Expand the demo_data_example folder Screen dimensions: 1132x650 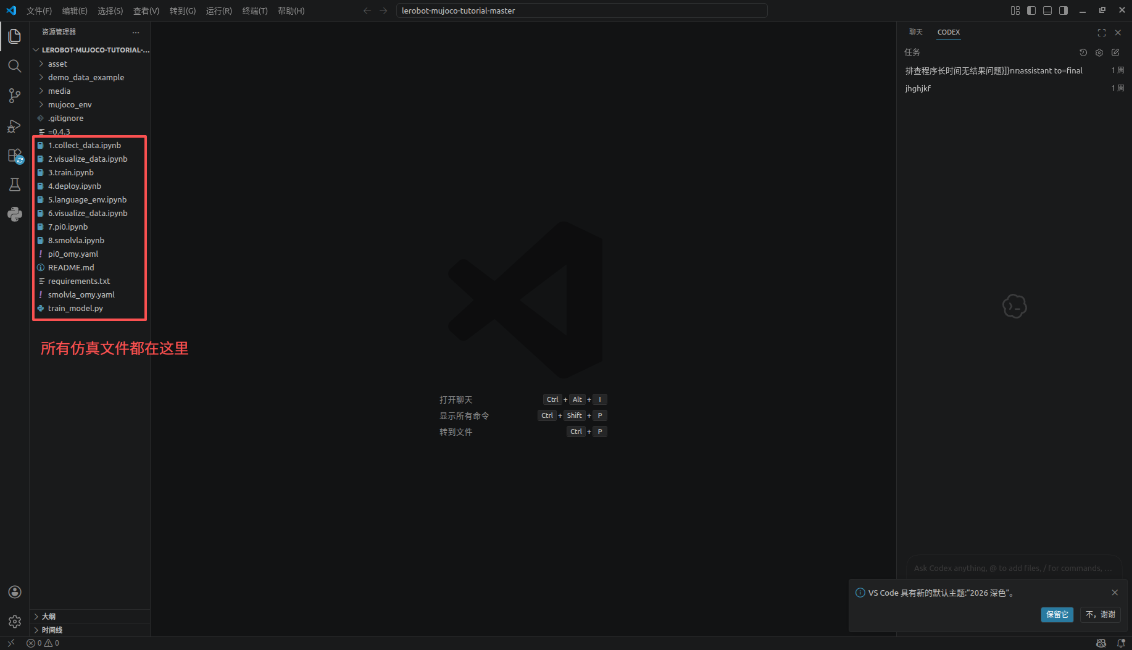89,77
